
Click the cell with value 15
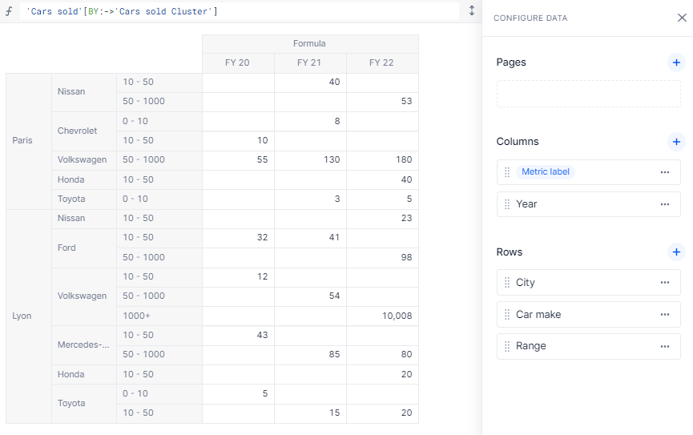(310, 413)
